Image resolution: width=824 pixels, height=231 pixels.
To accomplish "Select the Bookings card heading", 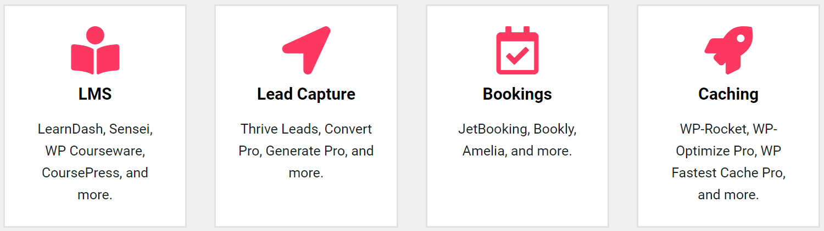I will click(x=517, y=94).
